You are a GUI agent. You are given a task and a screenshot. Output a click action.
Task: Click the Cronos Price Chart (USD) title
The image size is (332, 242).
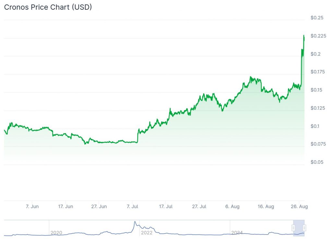click(x=48, y=7)
